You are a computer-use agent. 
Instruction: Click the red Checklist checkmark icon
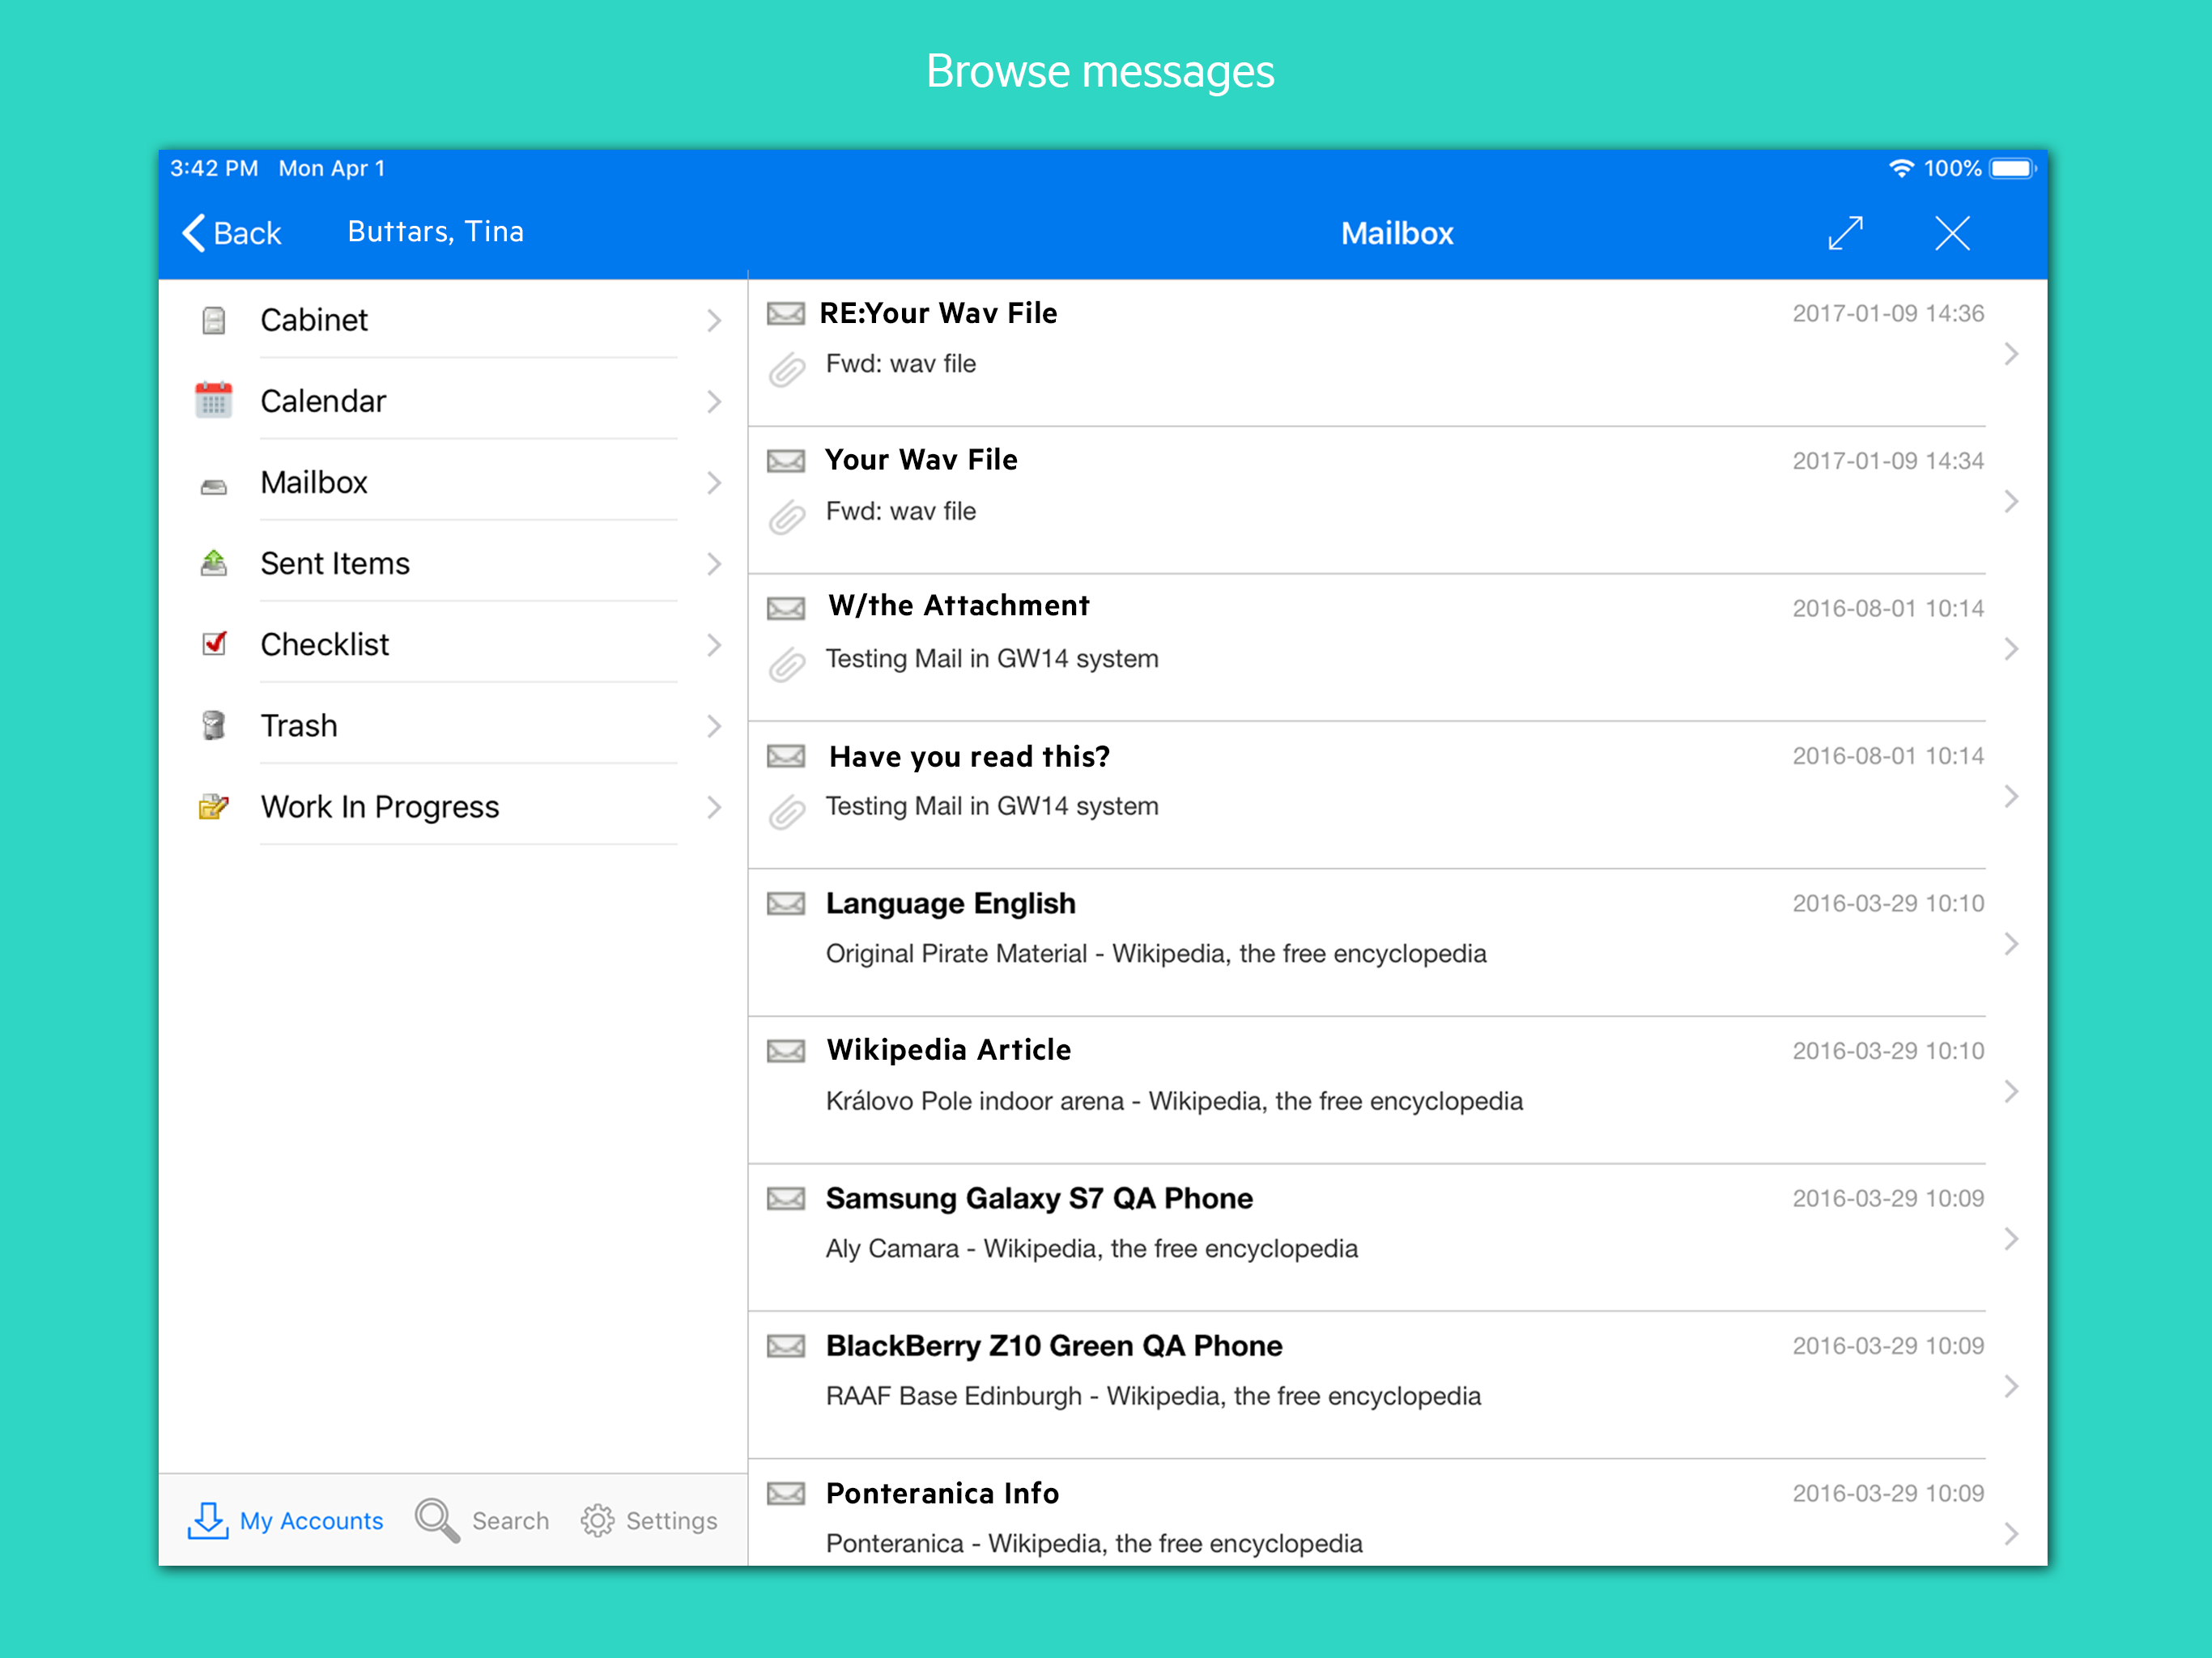pyautogui.click(x=214, y=644)
